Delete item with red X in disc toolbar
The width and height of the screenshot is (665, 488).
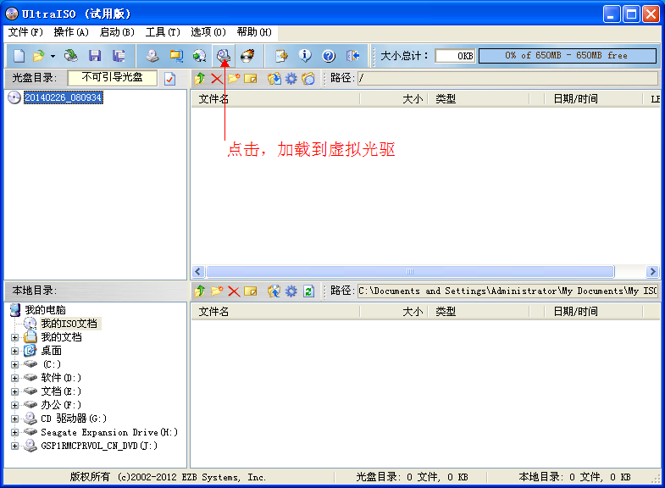[217, 79]
